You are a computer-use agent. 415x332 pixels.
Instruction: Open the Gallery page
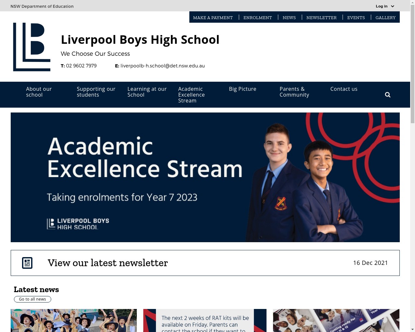point(385,18)
